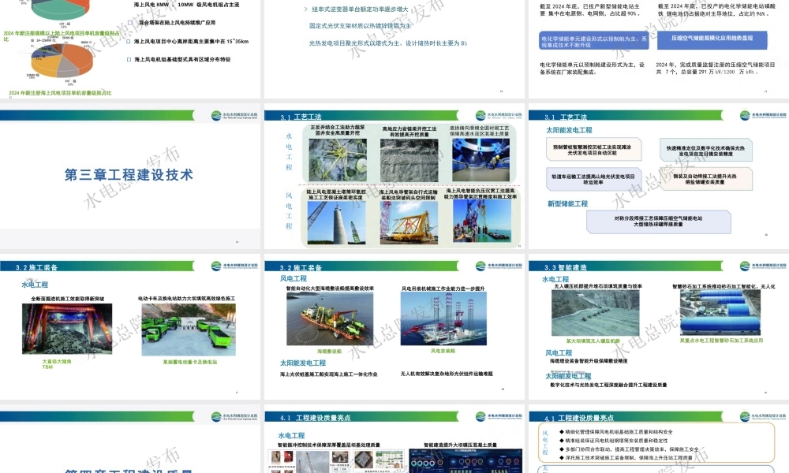789x473 pixels.
Task: Click the 某抽蓄电动重卡及换电站 caption
Action: (190, 362)
